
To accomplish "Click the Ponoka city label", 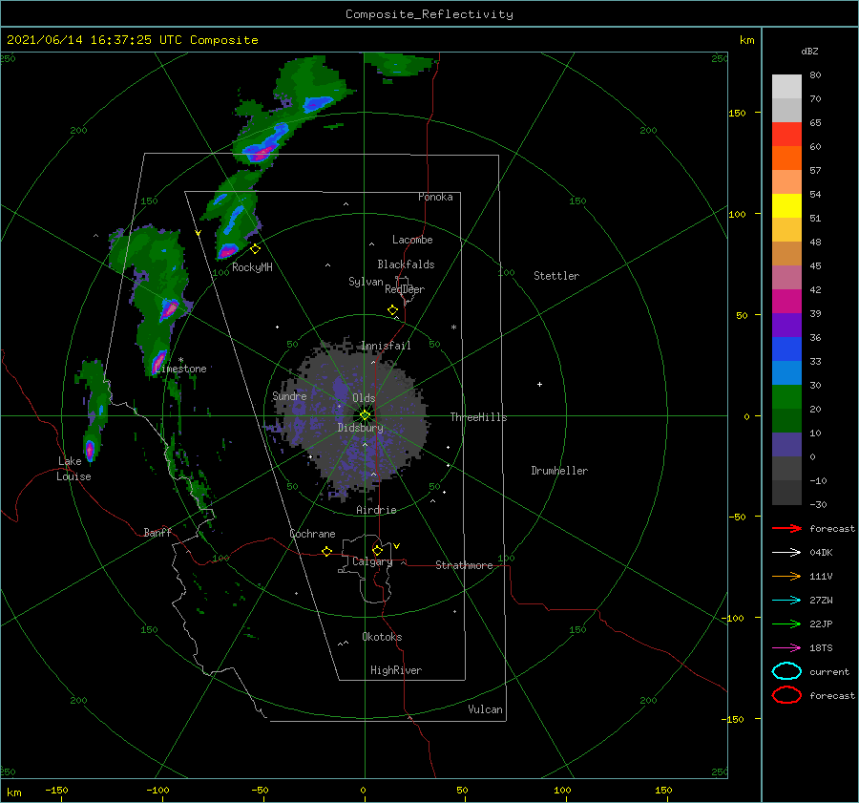I will (435, 197).
